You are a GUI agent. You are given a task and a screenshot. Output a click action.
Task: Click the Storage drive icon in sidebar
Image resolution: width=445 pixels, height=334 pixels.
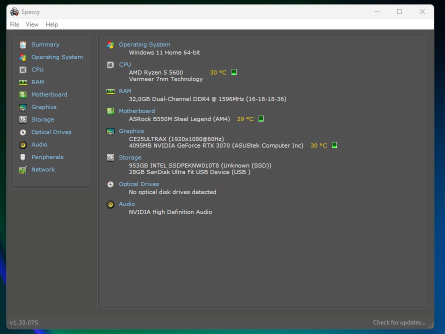22,119
